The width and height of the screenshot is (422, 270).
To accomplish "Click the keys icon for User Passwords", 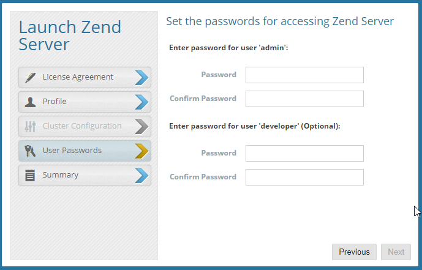I will coord(30,151).
